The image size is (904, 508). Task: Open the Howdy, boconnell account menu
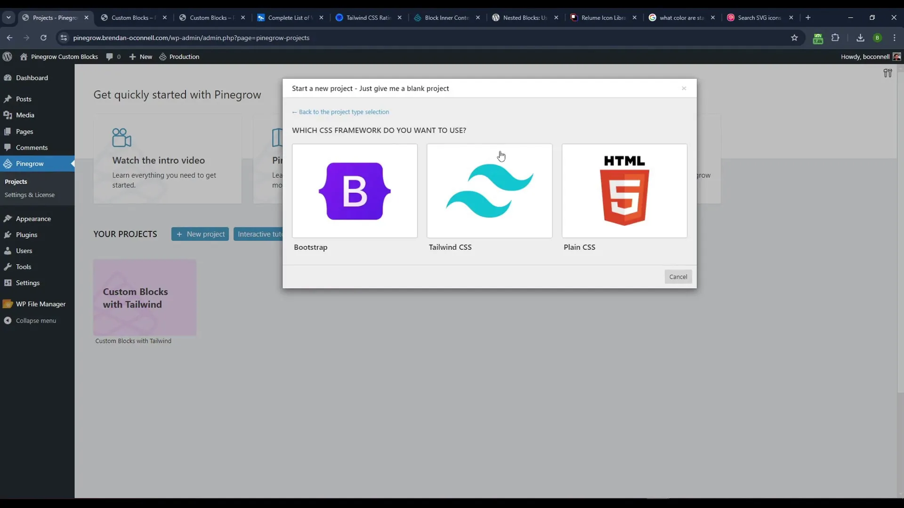[871, 56]
